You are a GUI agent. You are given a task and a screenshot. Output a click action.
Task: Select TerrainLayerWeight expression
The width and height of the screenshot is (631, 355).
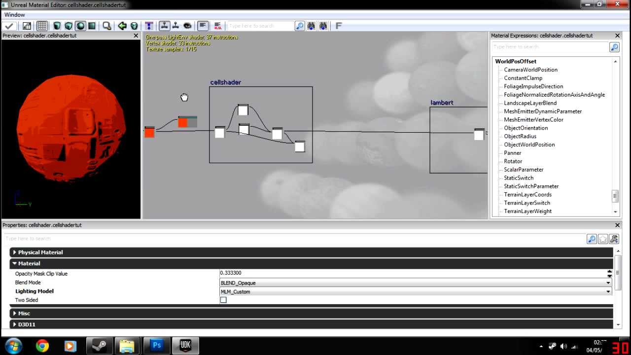pyautogui.click(x=527, y=211)
